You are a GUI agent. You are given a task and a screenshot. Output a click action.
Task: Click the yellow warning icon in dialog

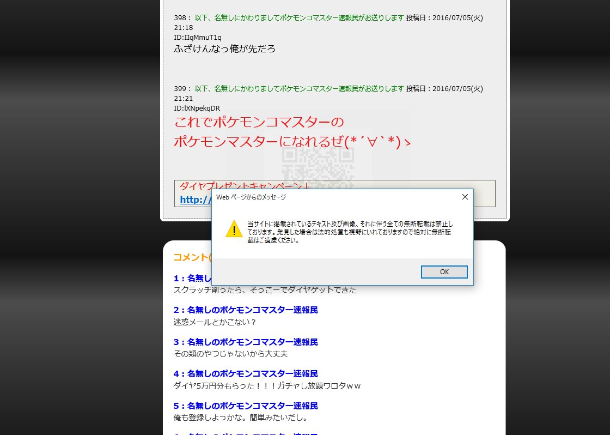tap(234, 229)
